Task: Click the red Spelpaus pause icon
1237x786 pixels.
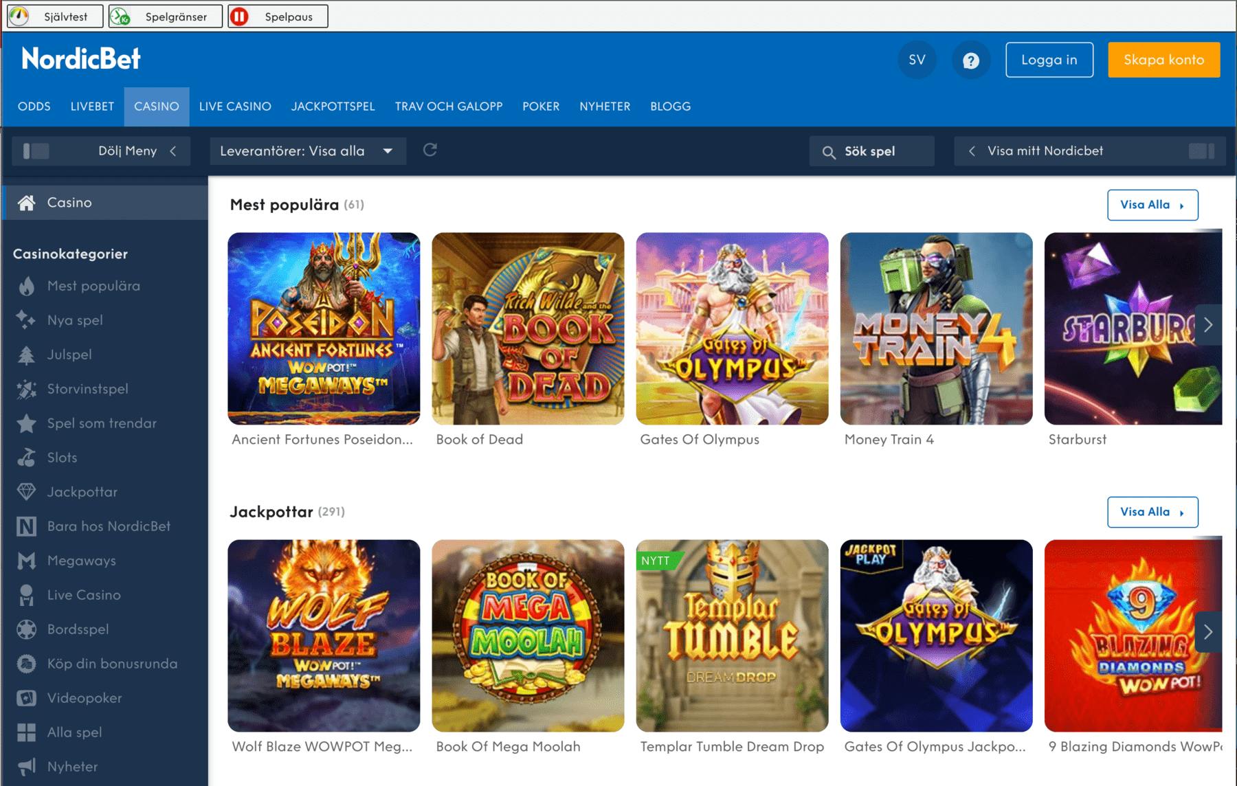Action: click(x=239, y=16)
